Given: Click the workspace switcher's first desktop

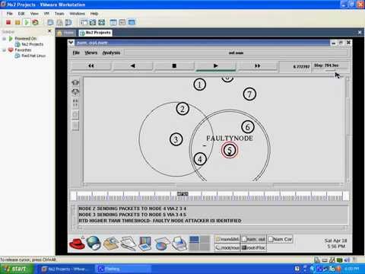Looking at the screenshot, I should point(195,240).
